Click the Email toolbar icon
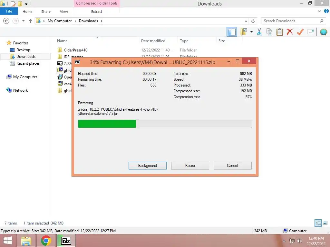Screen dimensions: 330x247 (x=311, y=32)
